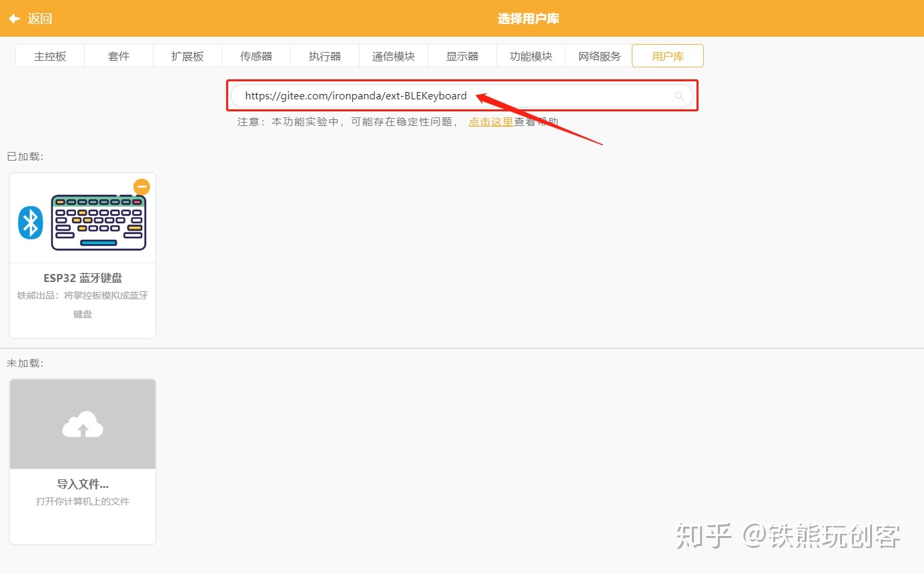Click the 未加载 section label
The width and height of the screenshot is (924, 574).
[x=25, y=363]
